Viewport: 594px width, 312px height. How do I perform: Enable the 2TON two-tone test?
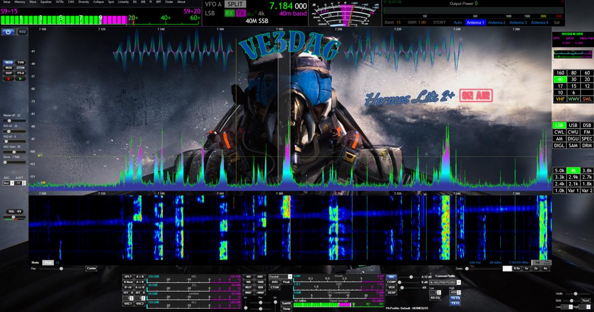point(20,68)
